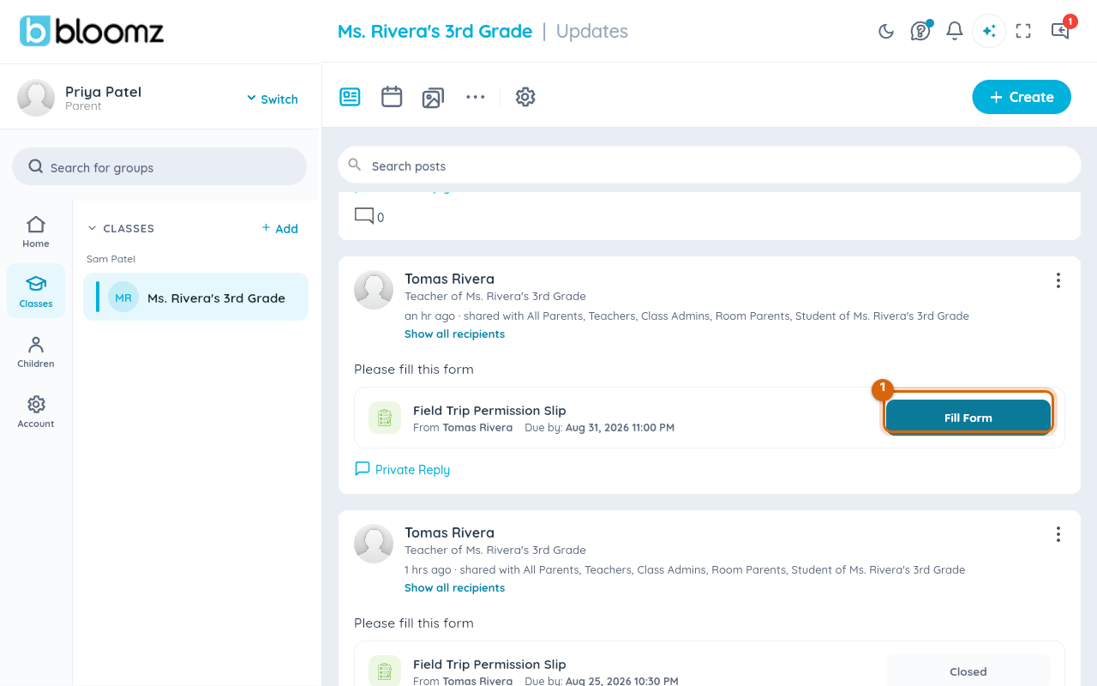Click Fill Form button
Image resolution: width=1097 pixels, height=686 pixels.
pos(968,418)
